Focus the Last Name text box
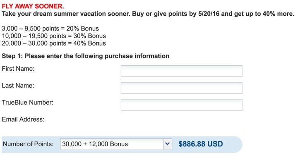Screen dimensions: 298x156 182,88
